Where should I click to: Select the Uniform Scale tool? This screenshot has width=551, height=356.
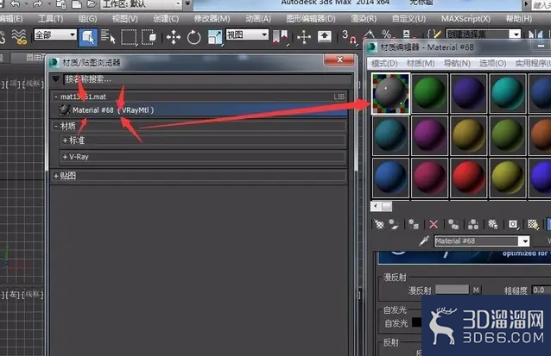pos(215,37)
